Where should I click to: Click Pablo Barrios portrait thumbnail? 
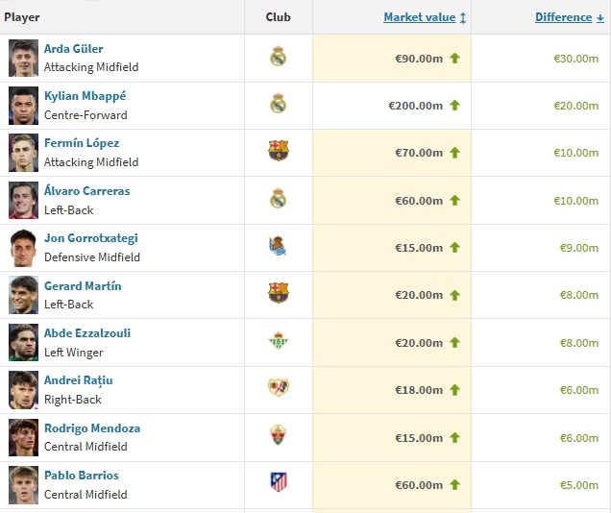pos(24,484)
